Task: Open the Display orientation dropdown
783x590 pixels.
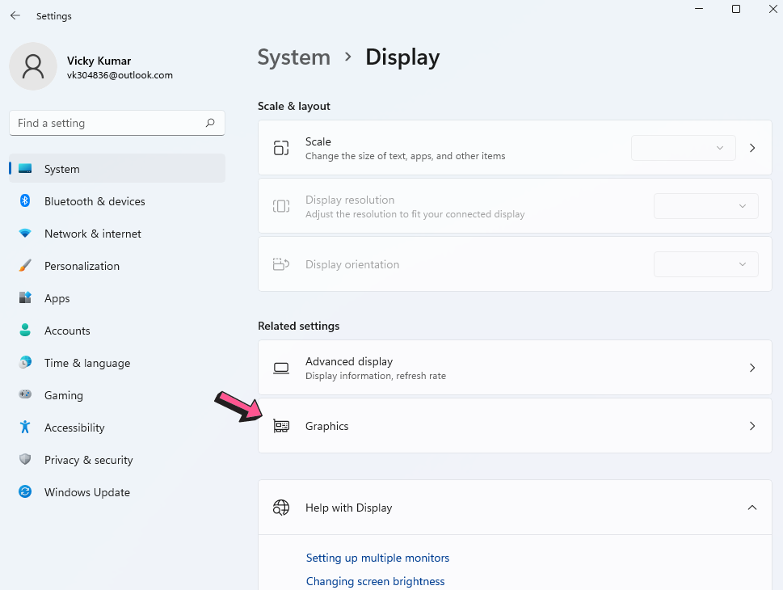Action: click(x=705, y=264)
